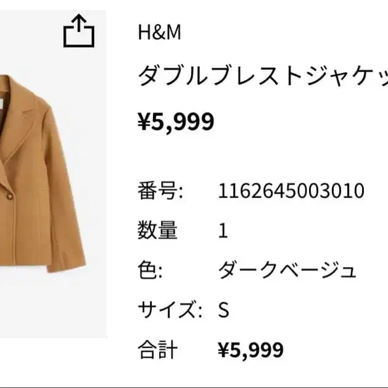388x388 pixels.
Task: Open the beige jacket product thumbnail
Action: pyautogui.click(x=53, y=174)
